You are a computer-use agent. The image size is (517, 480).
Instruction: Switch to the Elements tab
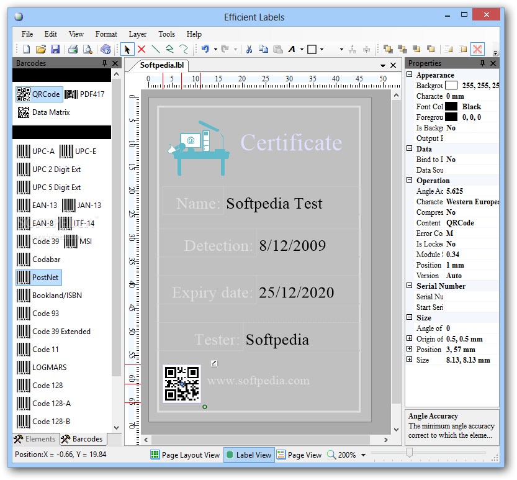(x=35, y=439)
